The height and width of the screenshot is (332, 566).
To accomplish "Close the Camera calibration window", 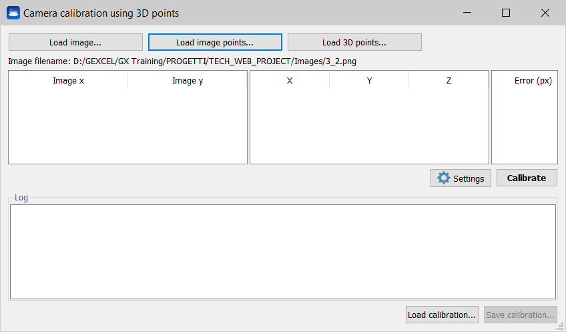I will 545,13.
